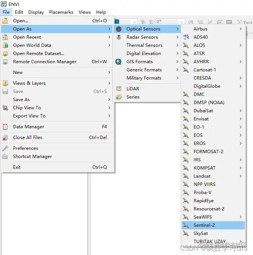Screen dimensions: 253x255
Task: Expand the DigitalGlobe submenu arrow
Action: 241,86
